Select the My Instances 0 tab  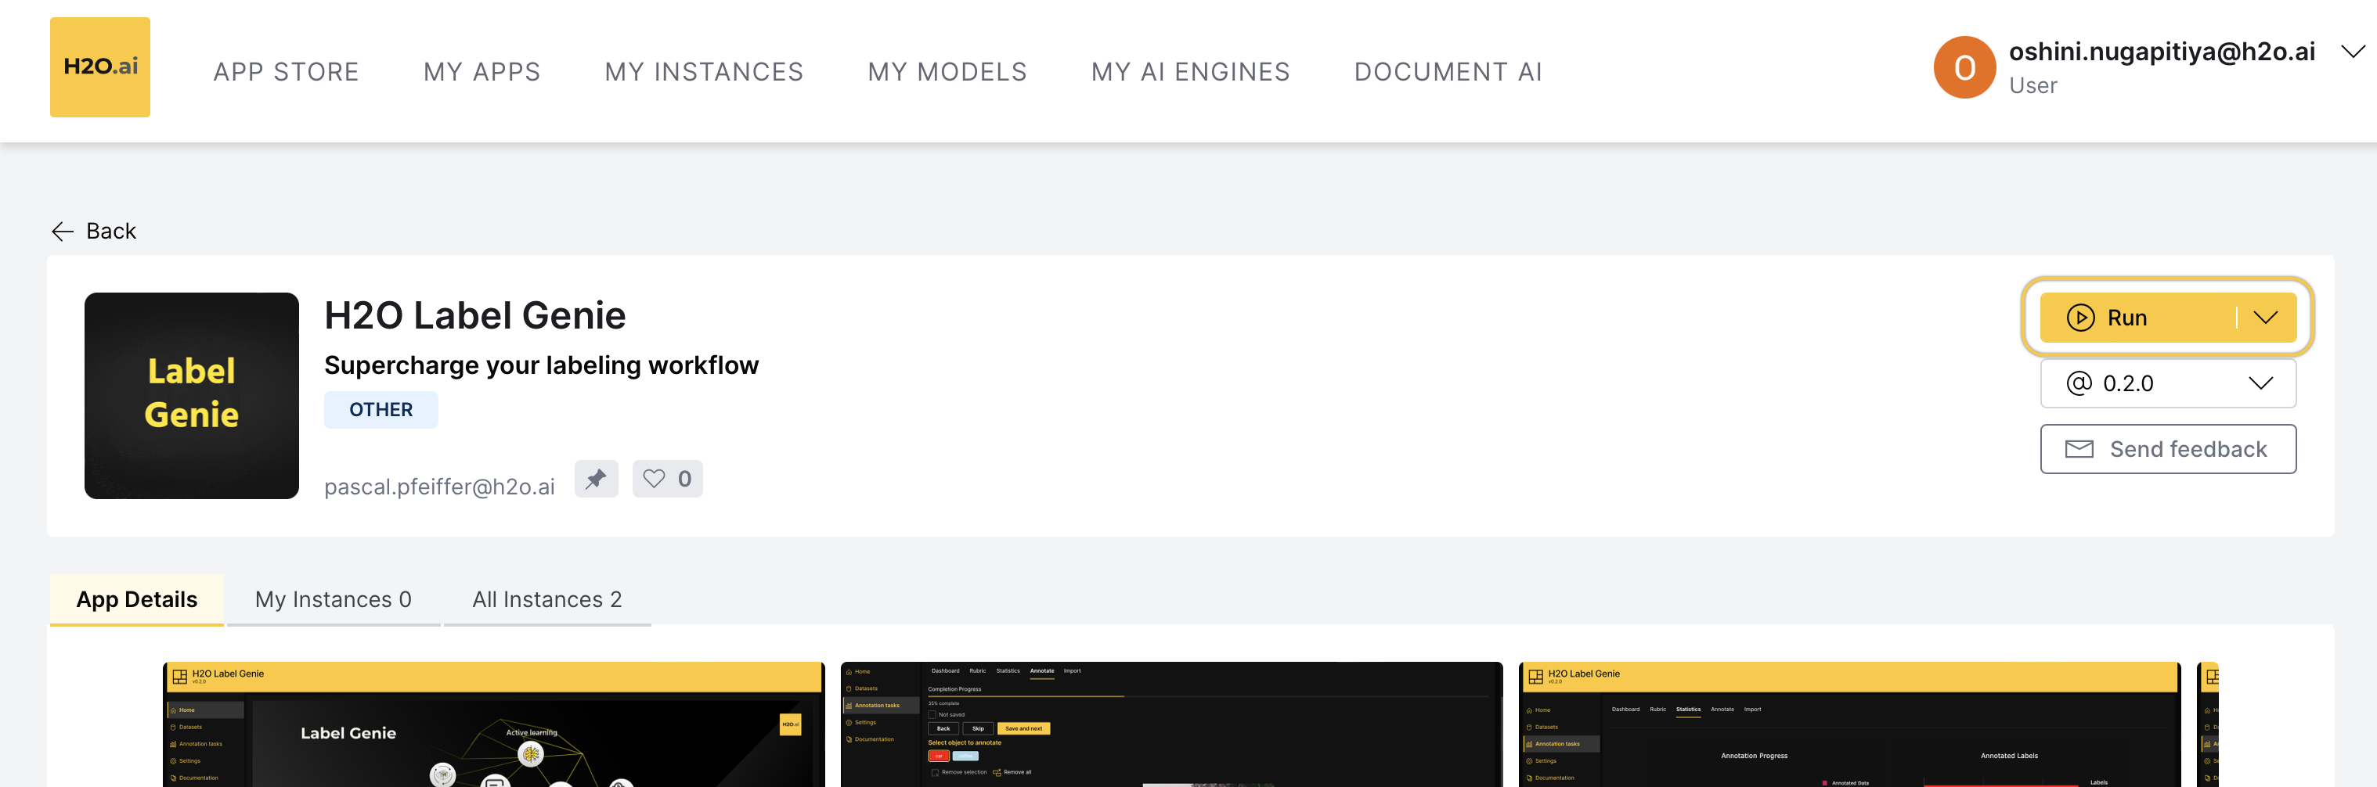click(x=333, y=599)
